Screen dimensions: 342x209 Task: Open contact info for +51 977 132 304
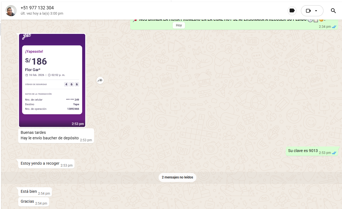pos(37,8)
